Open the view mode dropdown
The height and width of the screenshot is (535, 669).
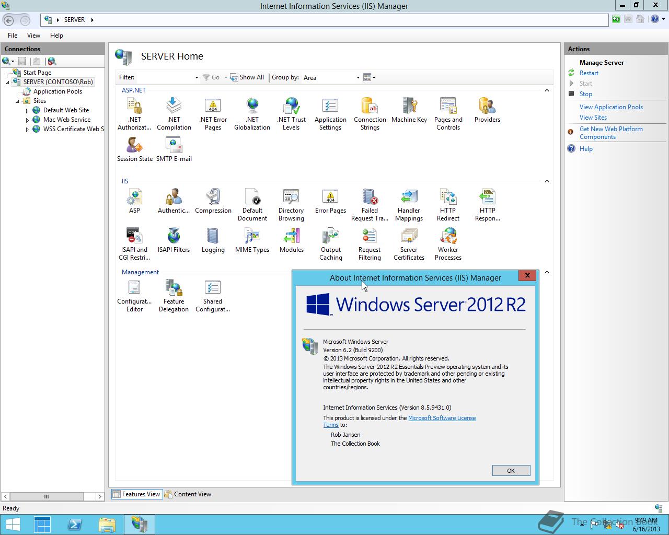370,77
